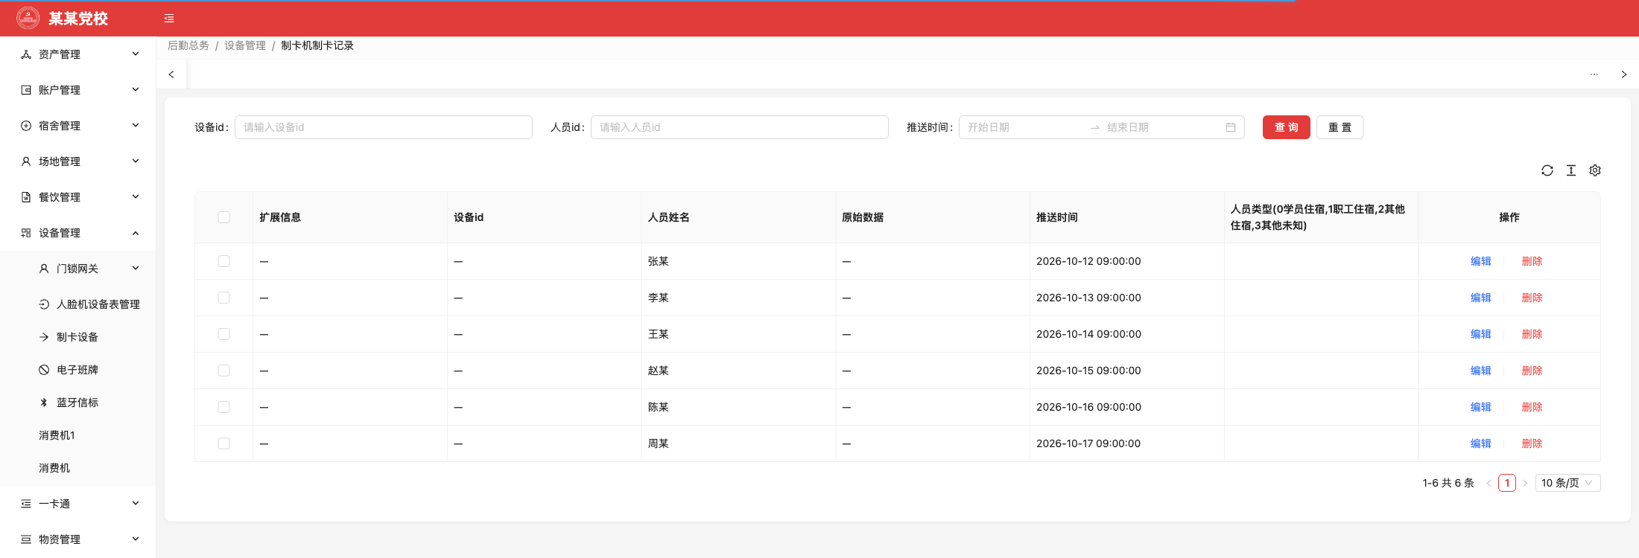Click the school logo emblem

coord(28,18)
